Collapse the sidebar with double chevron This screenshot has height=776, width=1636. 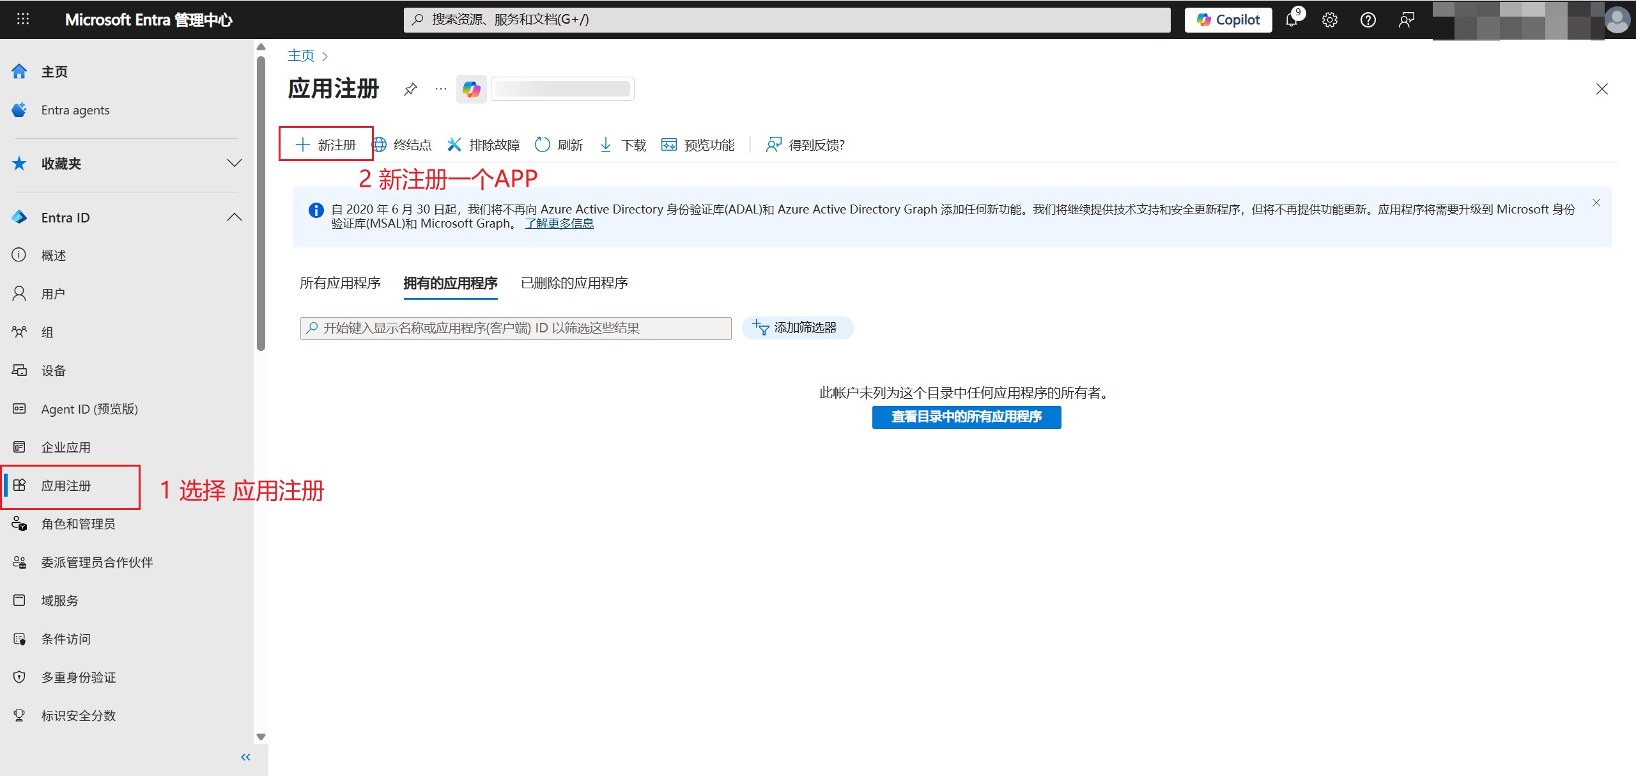[245, 757]
